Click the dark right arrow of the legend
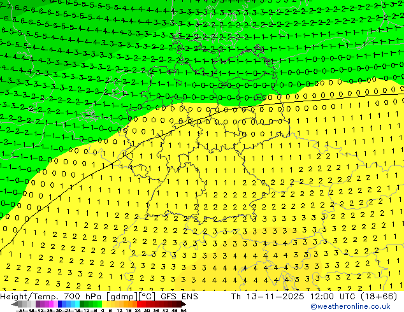The image size is (404, 312). pos(184,304)
